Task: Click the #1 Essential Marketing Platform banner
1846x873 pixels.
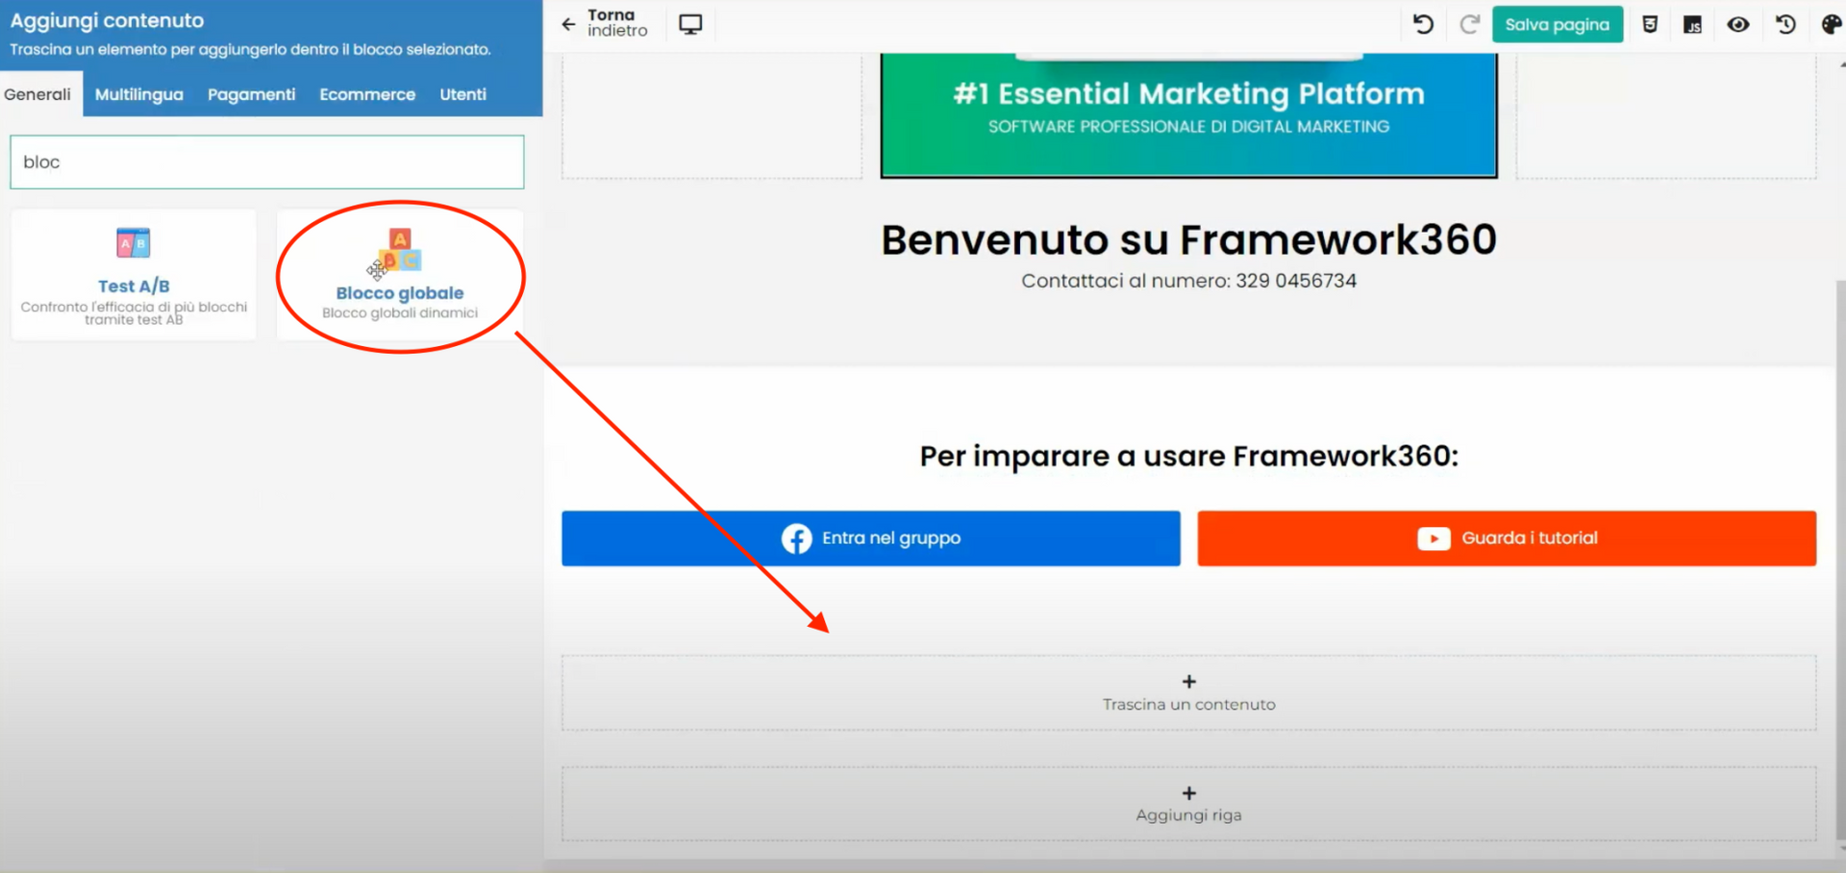Action: click(1189, 93)
